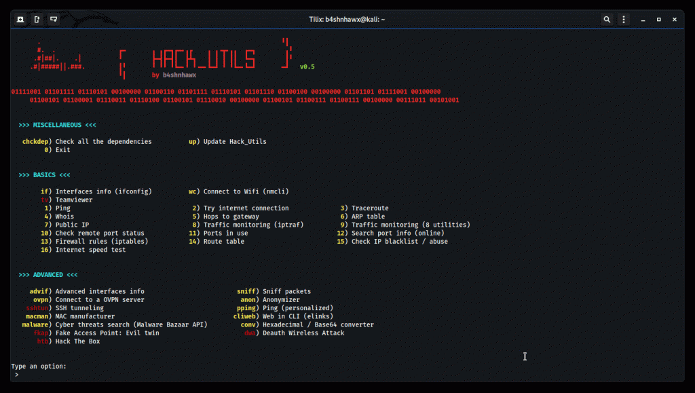Click the 'SSH tunneling' entry
The height and width of the screenshot is (393, 695).
(79, 308)
